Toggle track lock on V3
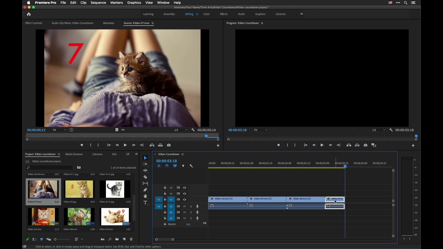This screenshot has height=249, width=443. click(165, 187)
